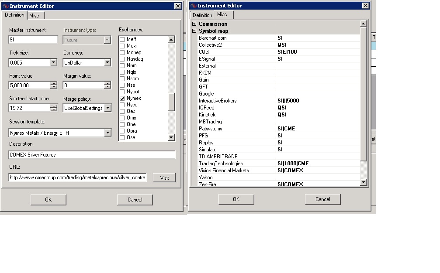Click the Point value number field
Viewport: 440px width, 273px height.
(x=30, y=85)
